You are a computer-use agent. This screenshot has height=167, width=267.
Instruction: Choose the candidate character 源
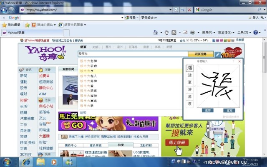pos(189,96)
